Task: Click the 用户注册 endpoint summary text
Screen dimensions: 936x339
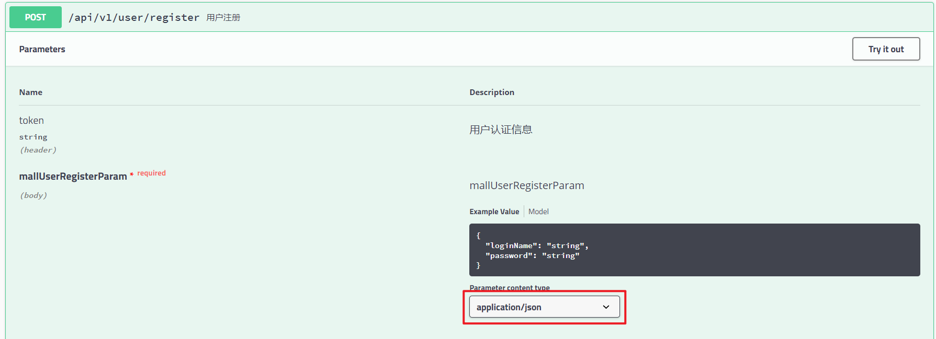Action: (223, 18)
